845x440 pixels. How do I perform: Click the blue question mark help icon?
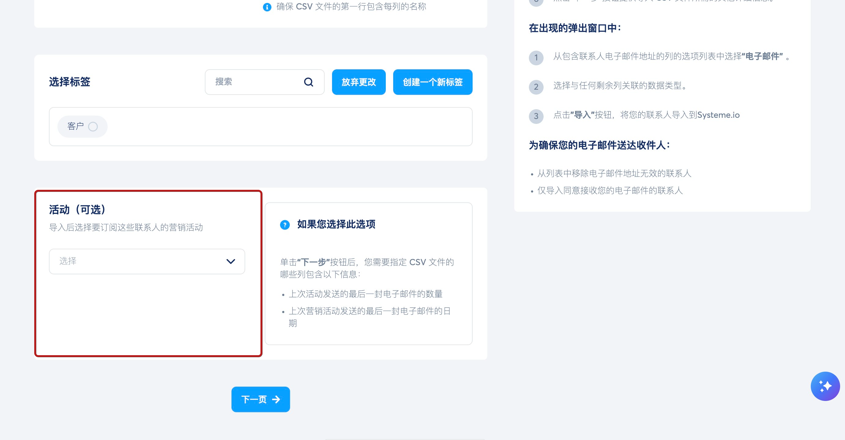coord(285,225)
